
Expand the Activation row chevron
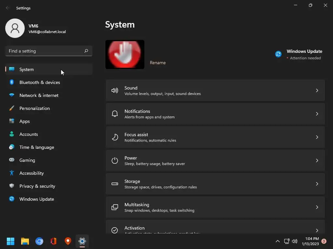[317, 231]
